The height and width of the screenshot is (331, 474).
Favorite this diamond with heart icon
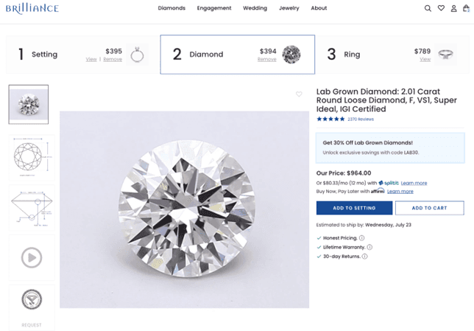(299, 94)
